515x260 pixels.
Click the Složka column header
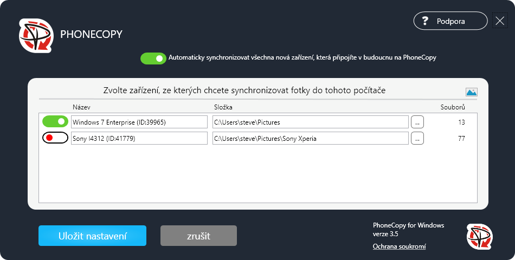pyautogui.click(x=223, y=107)
